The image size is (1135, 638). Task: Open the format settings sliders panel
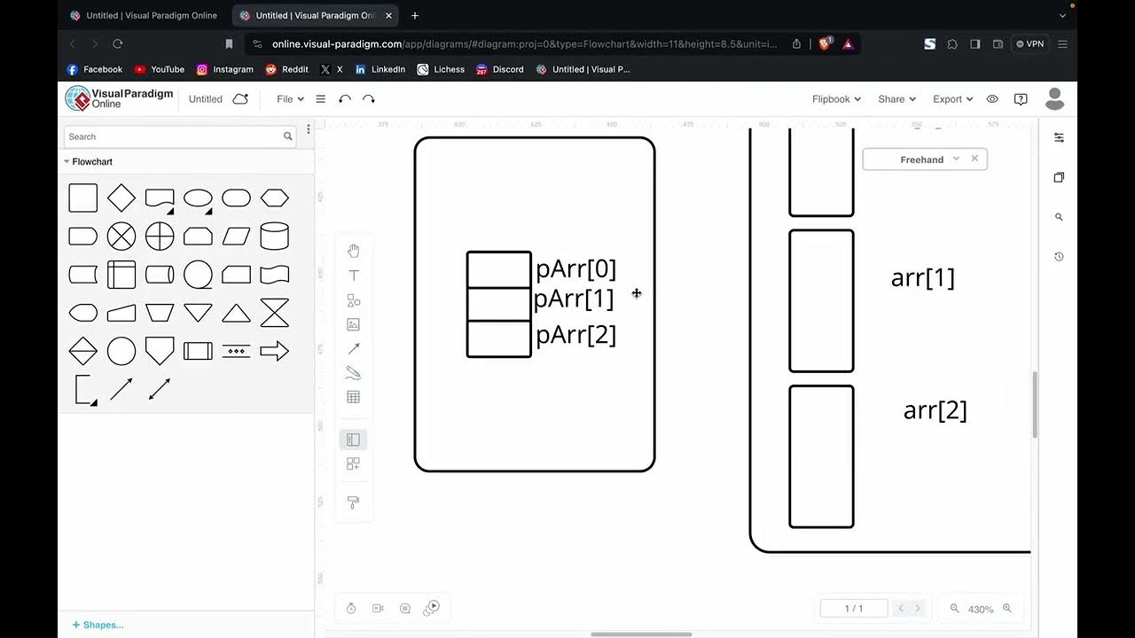tap(1059, 137)
